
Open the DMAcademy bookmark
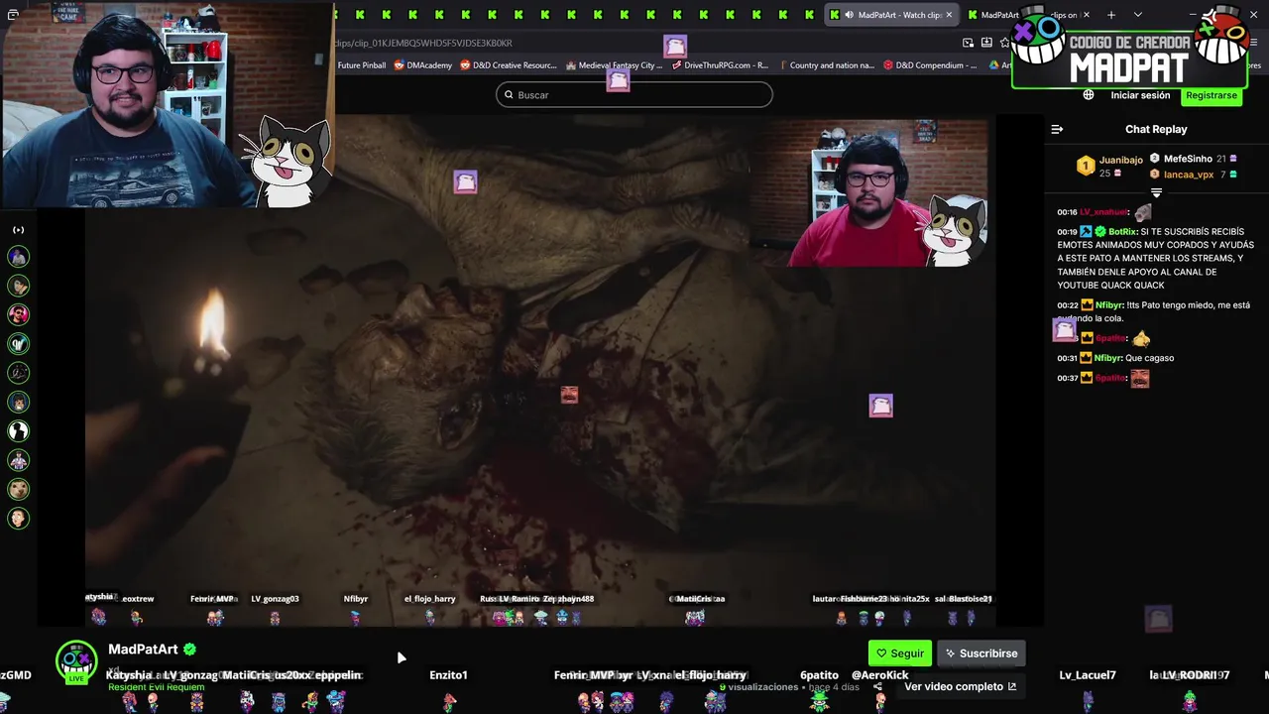click(422, 65)
